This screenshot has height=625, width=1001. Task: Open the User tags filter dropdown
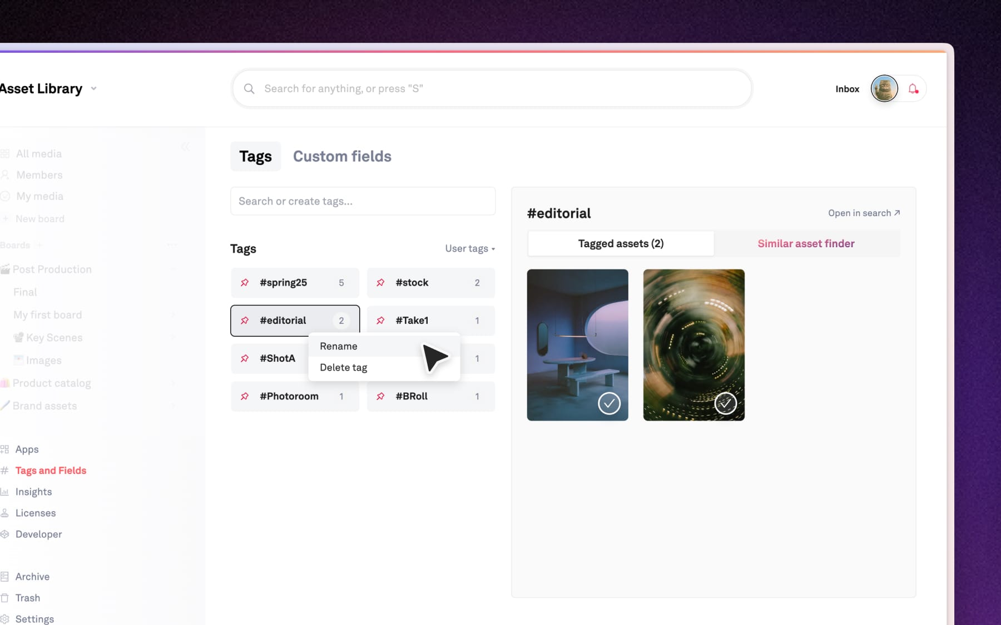470,248
